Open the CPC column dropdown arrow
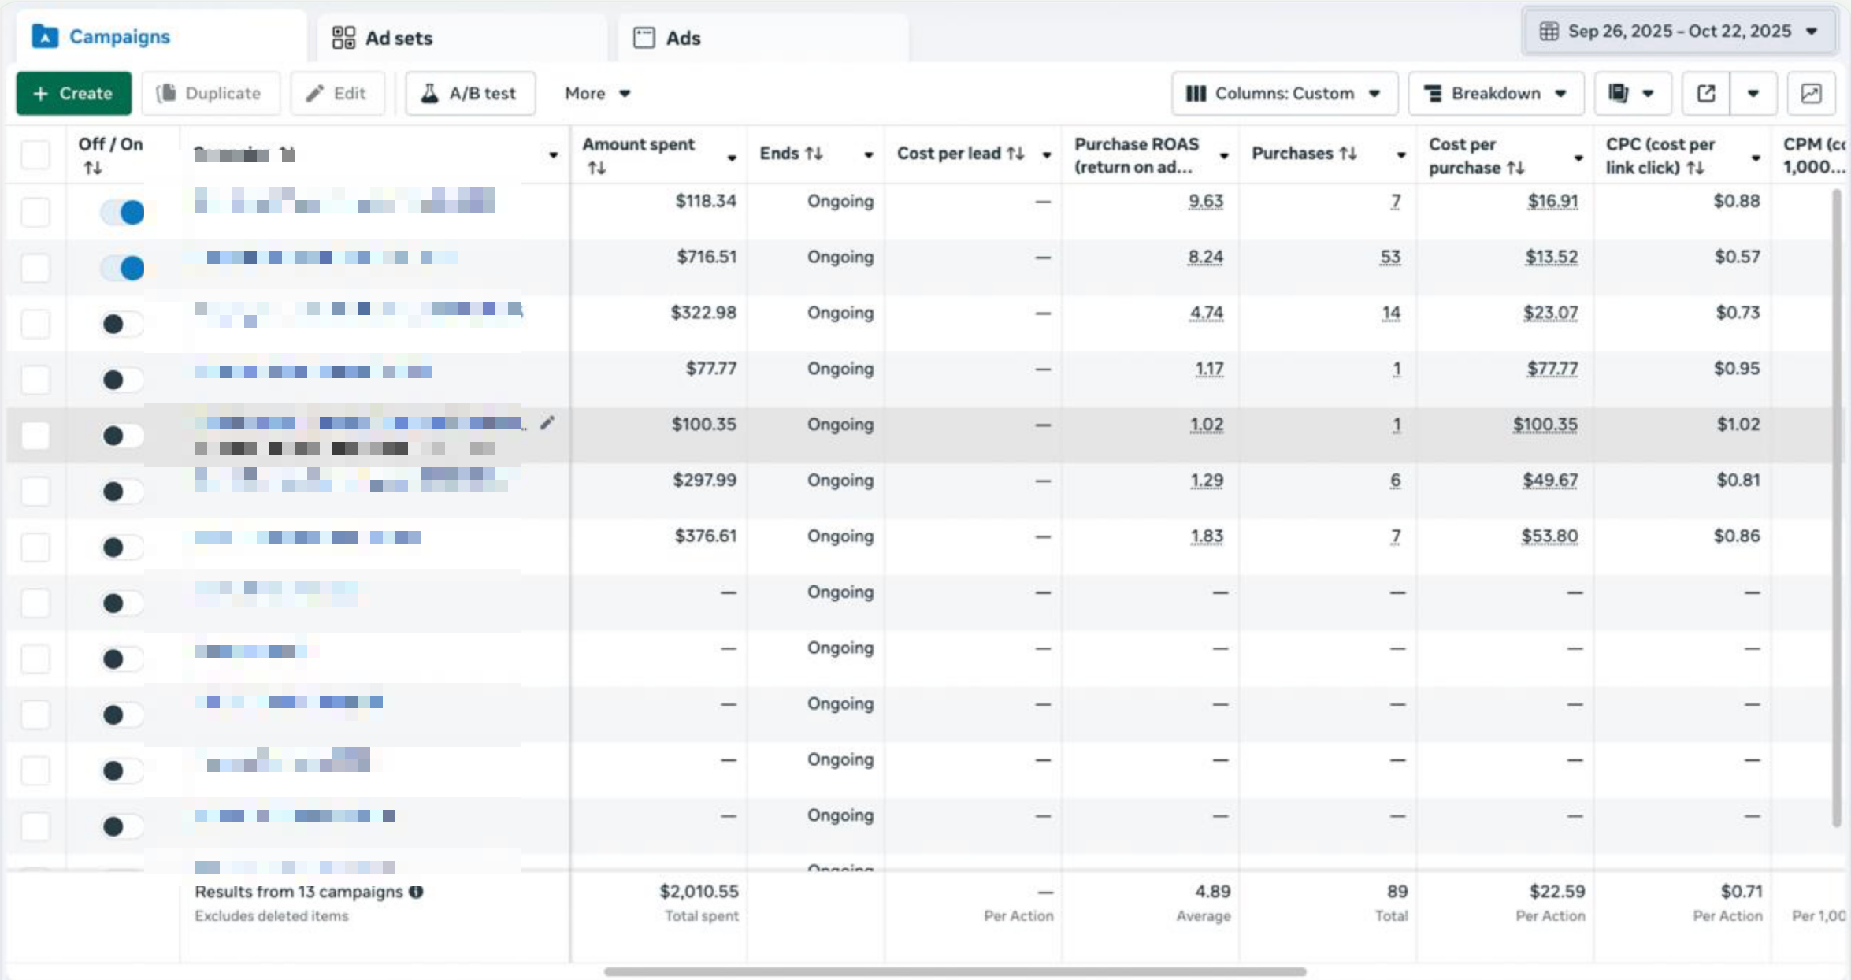 [1756, 158]
